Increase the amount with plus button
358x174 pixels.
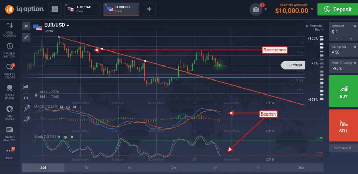click(351, 39)
